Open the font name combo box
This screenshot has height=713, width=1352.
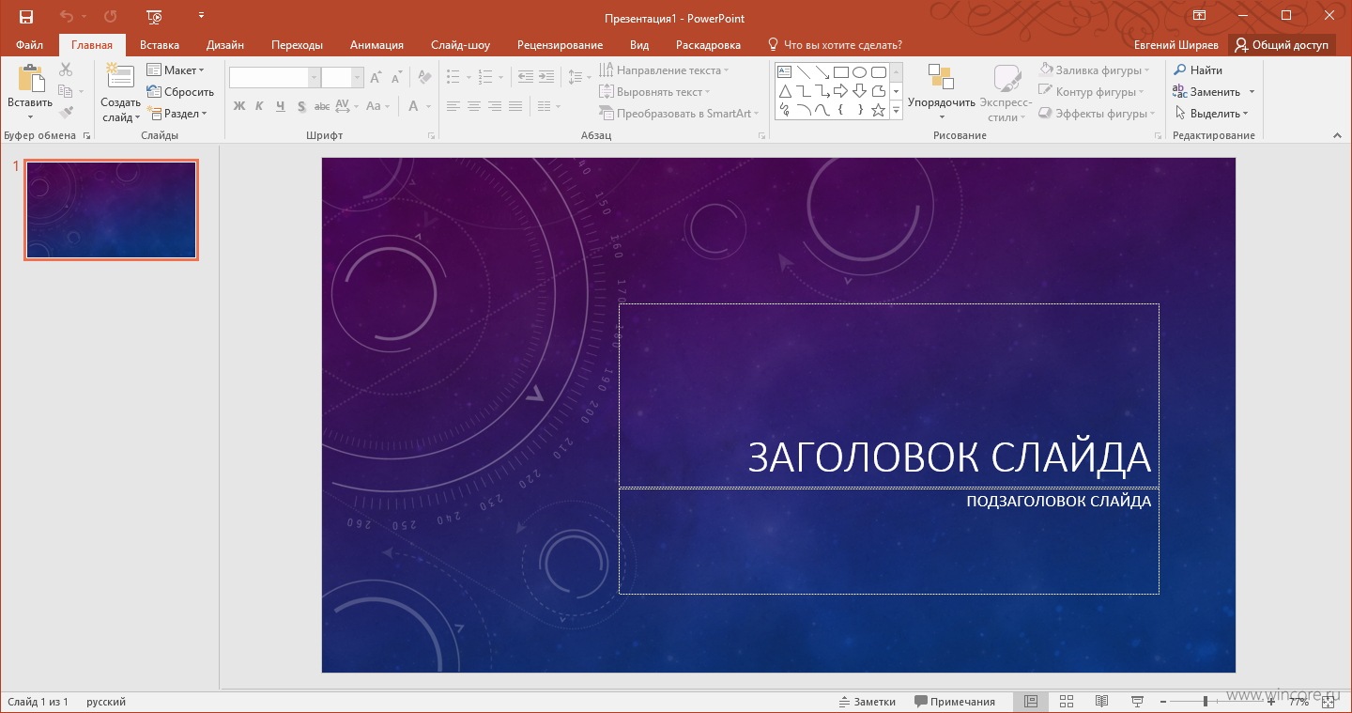[274, 78]
